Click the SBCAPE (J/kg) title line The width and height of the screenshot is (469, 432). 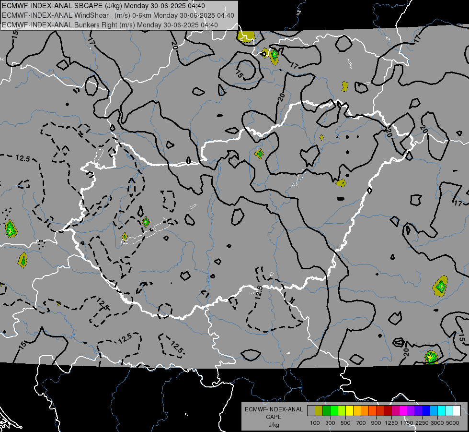(x=103, y=6)
